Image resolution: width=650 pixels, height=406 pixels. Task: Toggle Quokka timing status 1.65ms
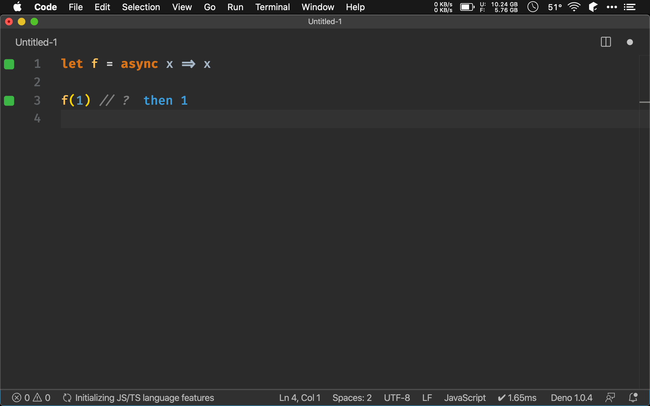[x=517, y=398]
